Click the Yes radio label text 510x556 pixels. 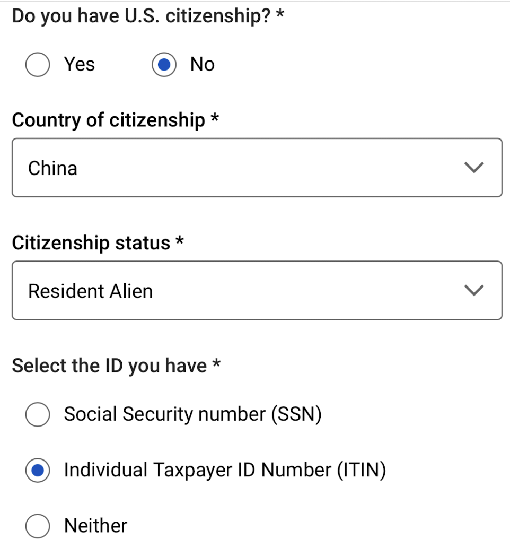pyautogui.click(x=78, y=64)
